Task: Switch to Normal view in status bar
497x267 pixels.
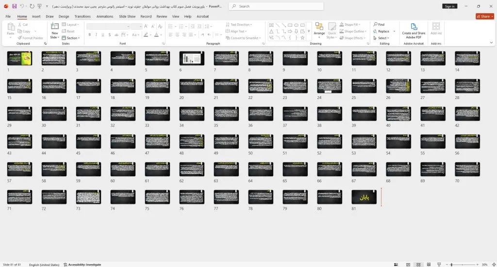Action: coord(408,265)
